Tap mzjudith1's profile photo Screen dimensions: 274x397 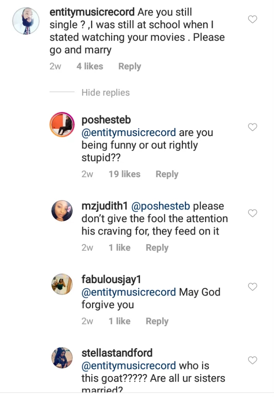[62, 211]
